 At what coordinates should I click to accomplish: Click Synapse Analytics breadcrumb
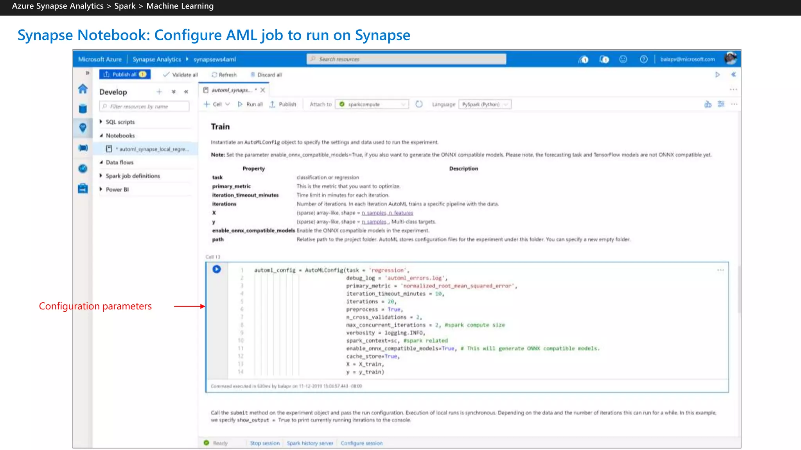[x=156, y=59]
